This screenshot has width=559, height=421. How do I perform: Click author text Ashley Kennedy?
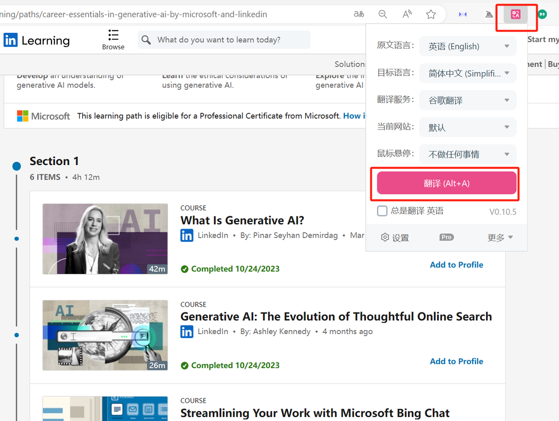point(282,331)
